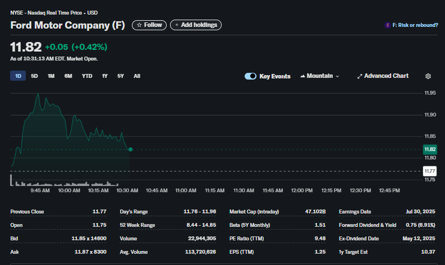Image resolution: width=445 pixels, height=265 pixels.
Task: Click Market Cap value 47.102B
Action: 315,211
